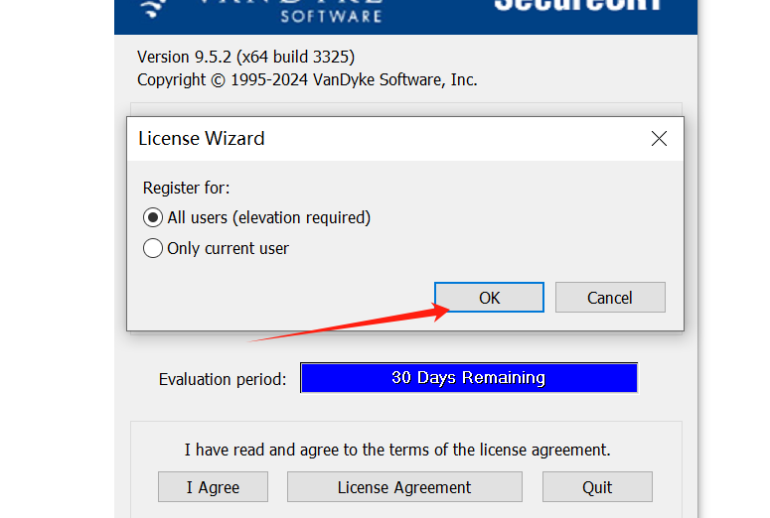Click the VanDyke wave logo glyph

[153, 8]
